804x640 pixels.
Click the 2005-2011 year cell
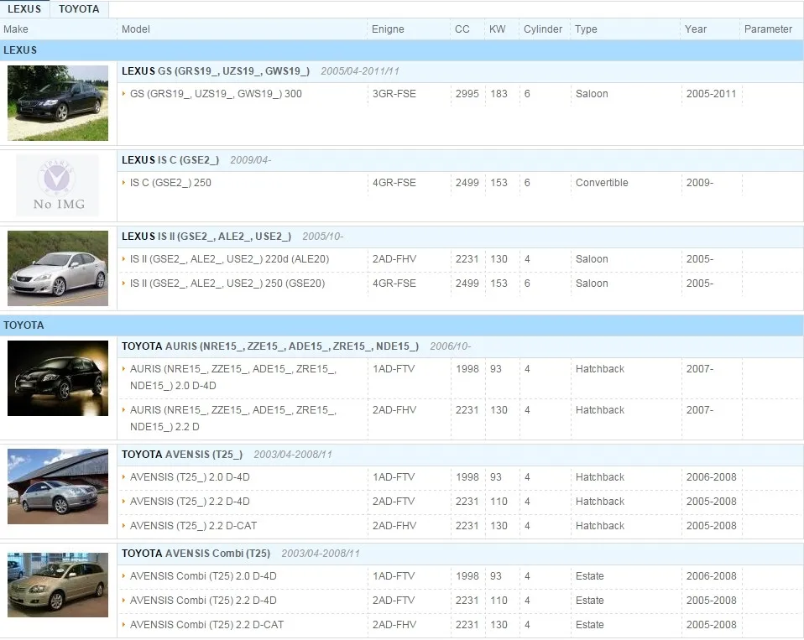(x=711, y=94)
